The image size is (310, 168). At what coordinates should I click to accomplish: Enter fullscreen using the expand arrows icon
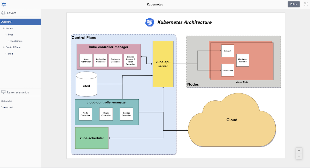(306, 4)
